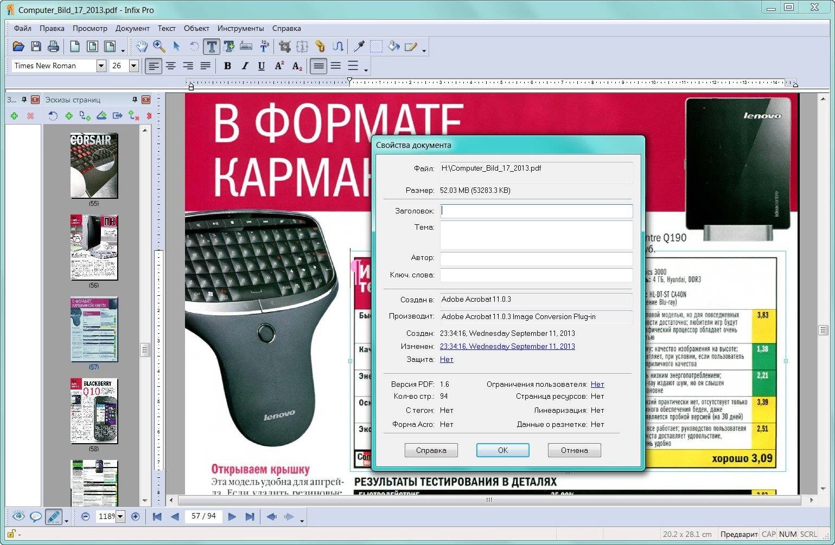
Task: Open the zoom percentage dropdown
Action: click(120, 517)
